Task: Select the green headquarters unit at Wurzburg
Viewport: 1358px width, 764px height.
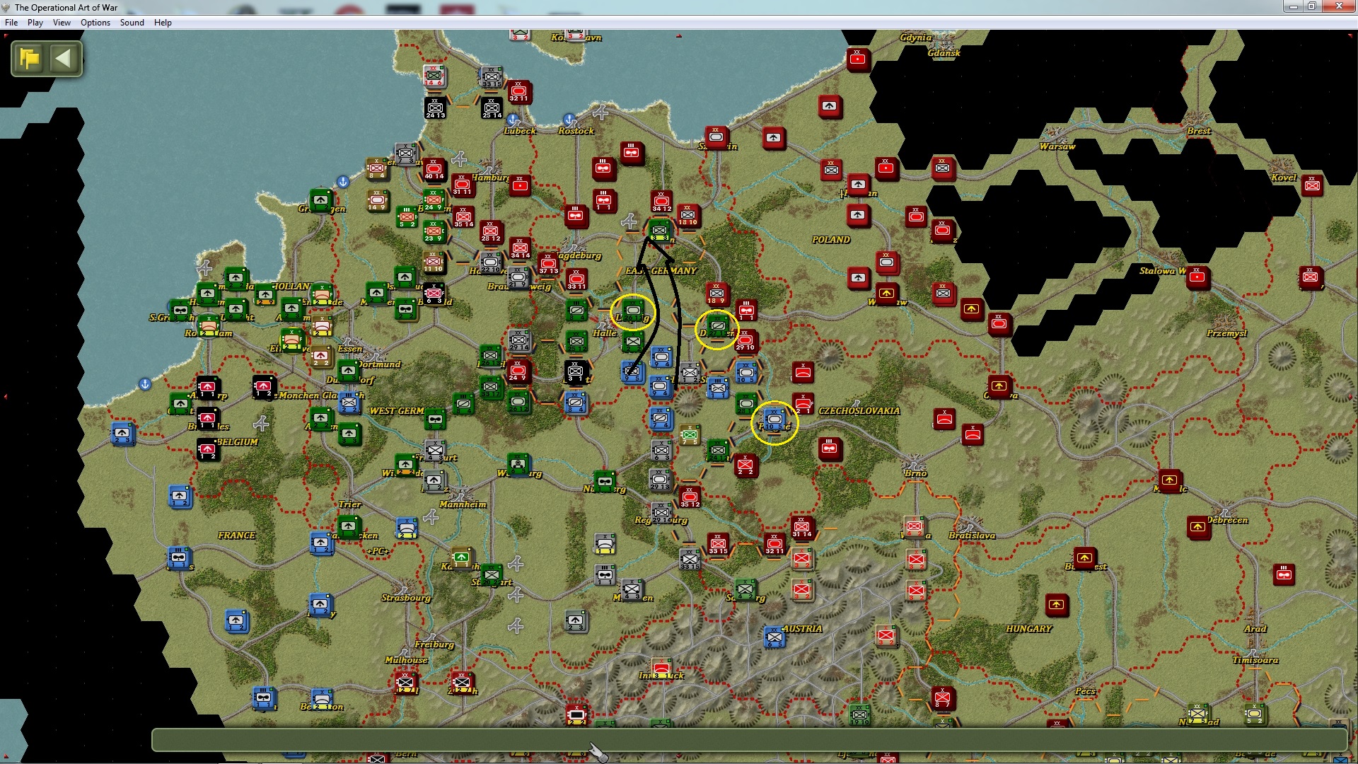Action: 518,465
